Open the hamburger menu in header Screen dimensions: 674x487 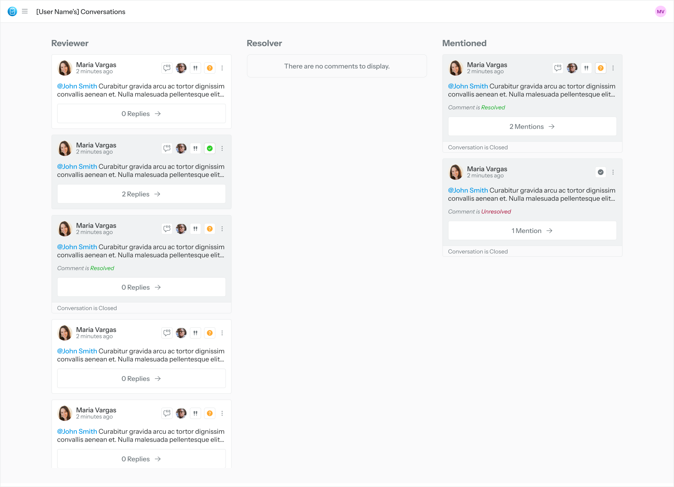coord(25,12)
